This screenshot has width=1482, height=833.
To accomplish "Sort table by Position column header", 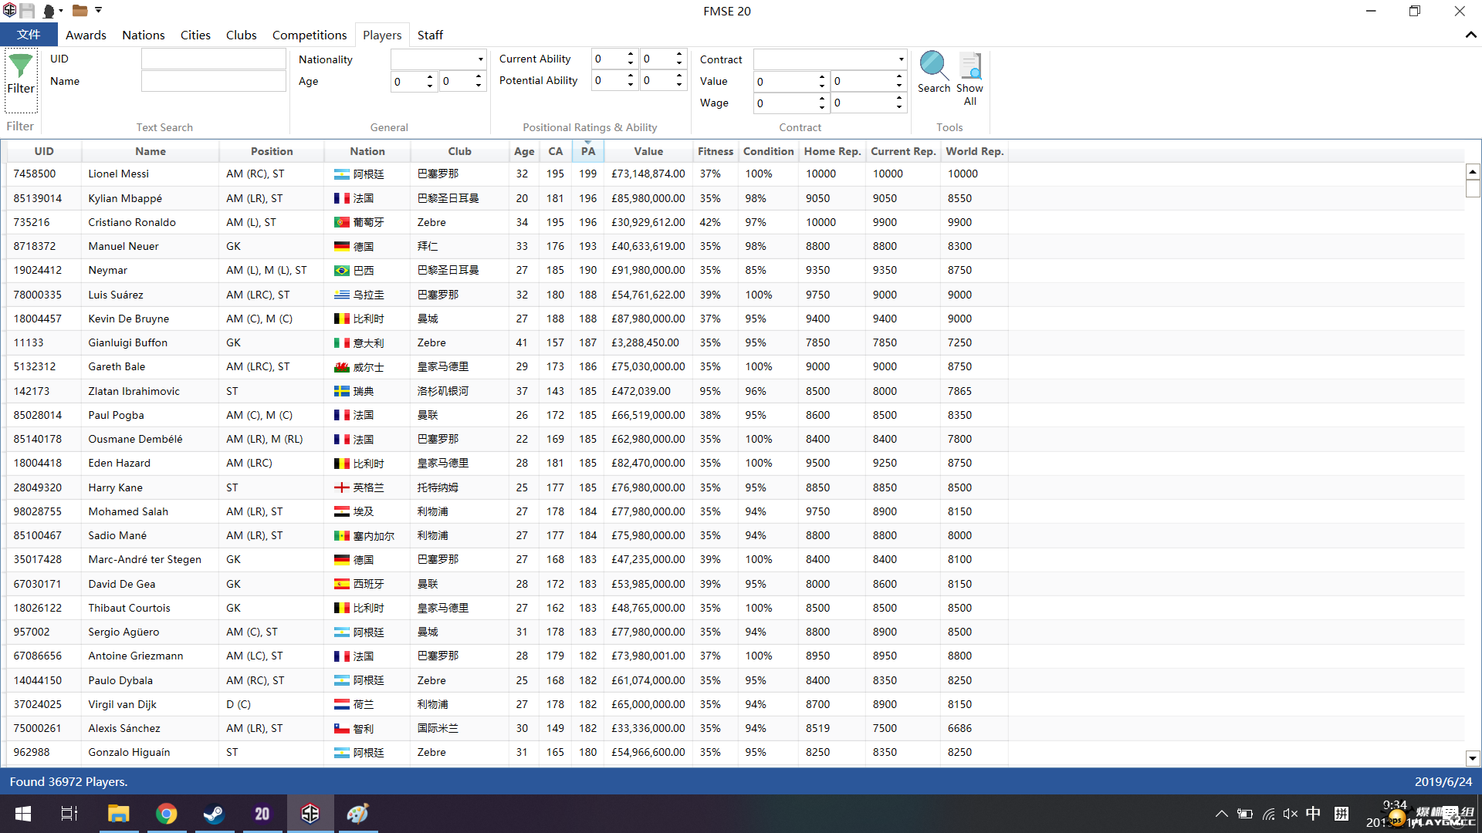I will point(272,151).
